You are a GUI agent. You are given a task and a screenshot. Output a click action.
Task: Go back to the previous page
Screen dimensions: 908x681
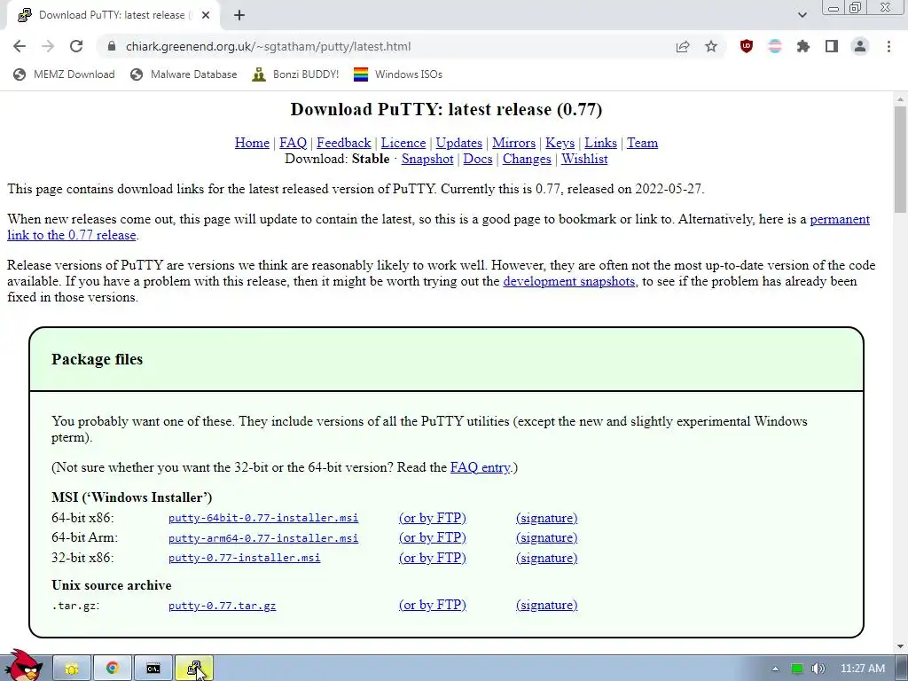coord(20,46)
